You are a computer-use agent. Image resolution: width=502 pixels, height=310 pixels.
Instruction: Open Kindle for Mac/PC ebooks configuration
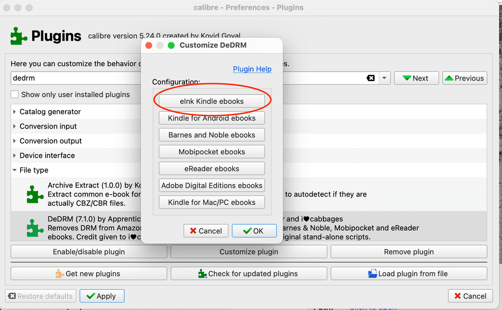212,202
